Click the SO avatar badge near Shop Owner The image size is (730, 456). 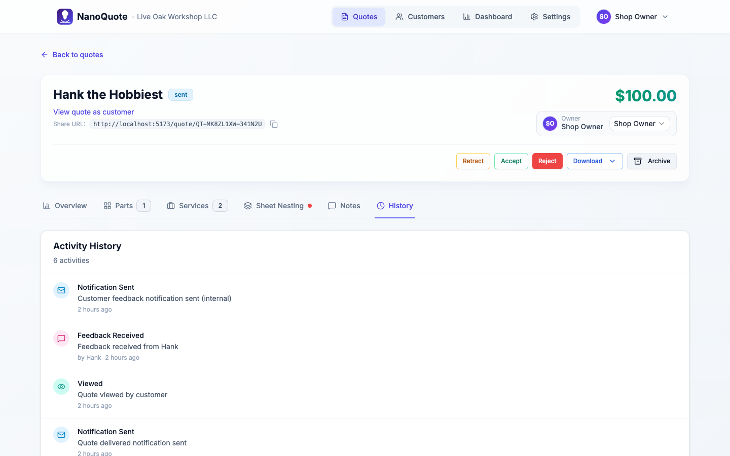point(550,124)
